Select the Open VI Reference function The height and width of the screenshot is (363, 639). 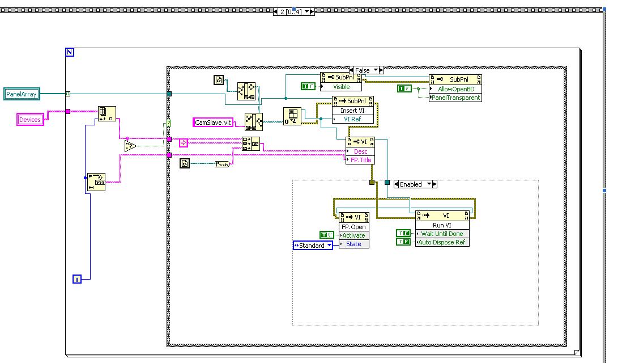pos(292,116)
